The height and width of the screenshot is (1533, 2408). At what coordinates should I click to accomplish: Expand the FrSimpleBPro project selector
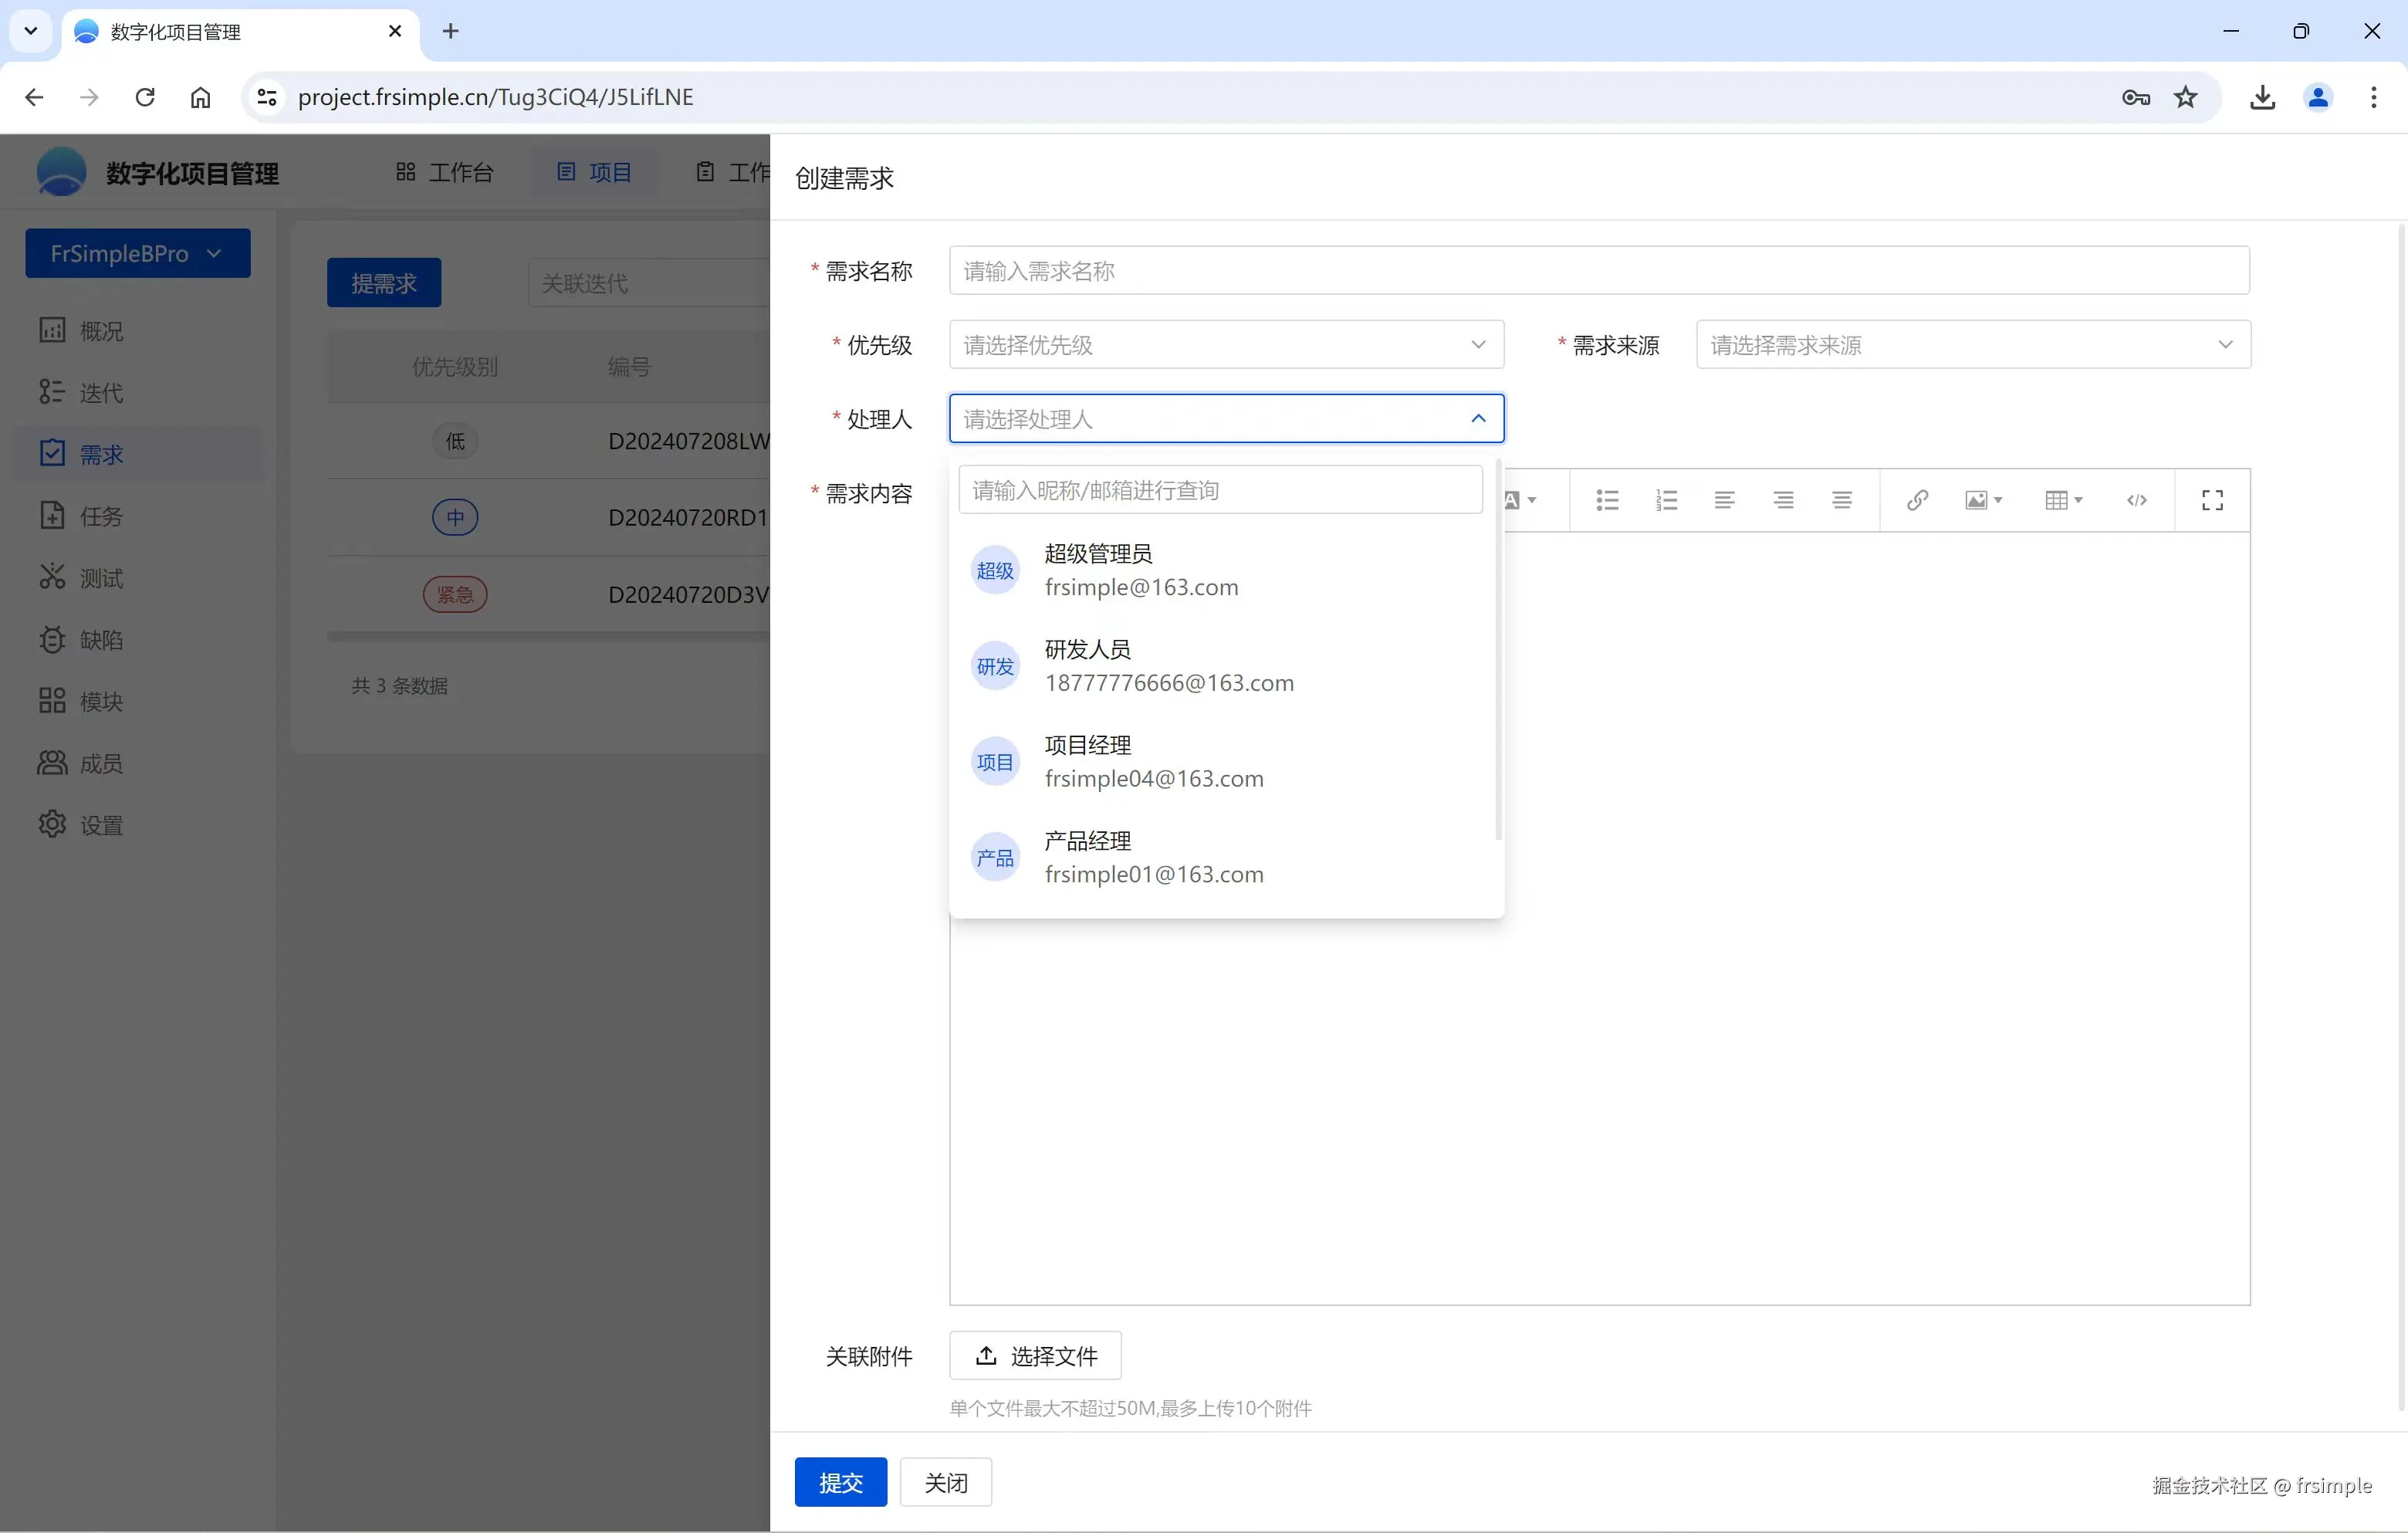tap(137, 253)
